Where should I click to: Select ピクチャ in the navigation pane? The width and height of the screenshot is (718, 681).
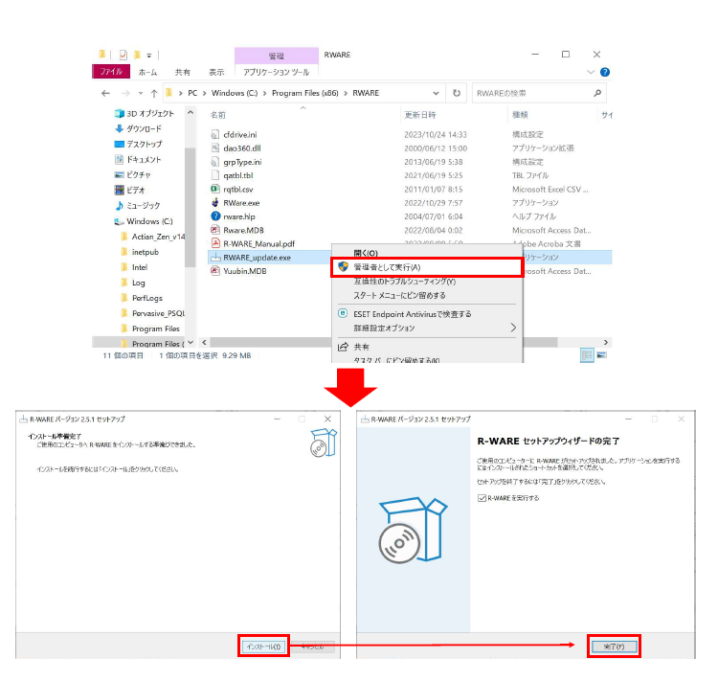(x=133, y=174)
